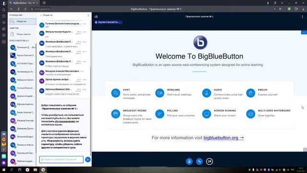This screenshot has height=173, width=307.
Task: Open sidebar favorites star icon
Action: click(4, 23)
